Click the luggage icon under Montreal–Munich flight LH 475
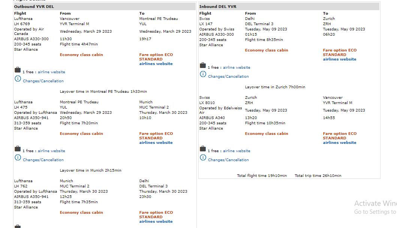Image resolution: width=397 pixels, height=228 pixels. coord(17,149)
